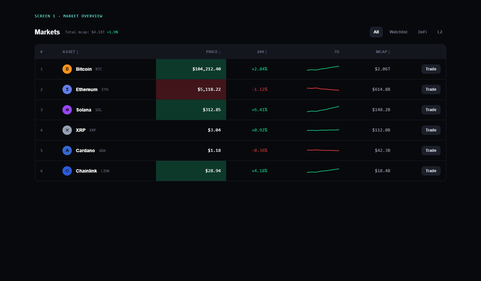Open Trade for Chainlink
The height and width of the screenshot is (281, 481).
(431, 171)
